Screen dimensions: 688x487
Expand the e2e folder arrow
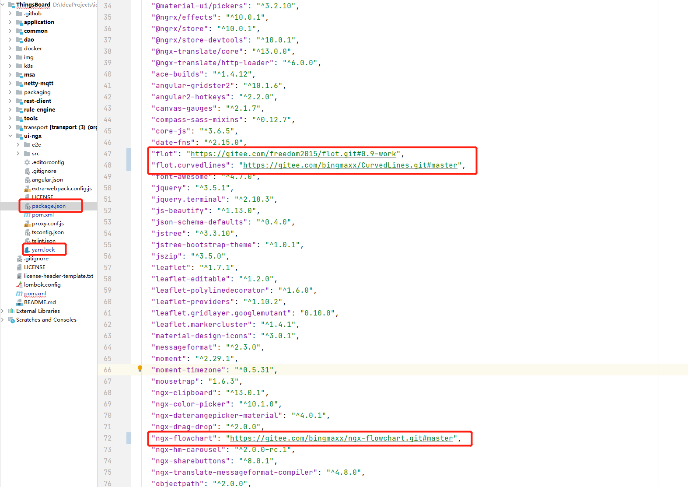point(18,145)
